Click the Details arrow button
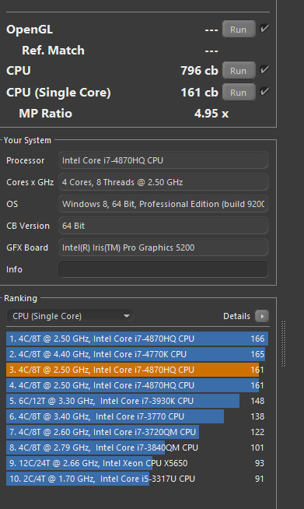Viewport: 304px width, 509px height. coord(262,316)
